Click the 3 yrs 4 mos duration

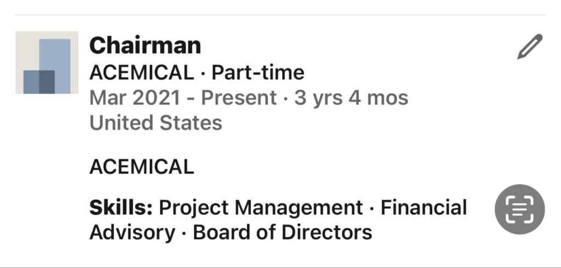click(x=351, y=98)
